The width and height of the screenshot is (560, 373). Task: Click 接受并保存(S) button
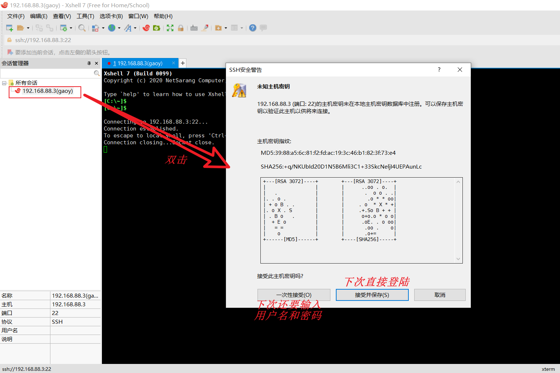coord(372,295)
